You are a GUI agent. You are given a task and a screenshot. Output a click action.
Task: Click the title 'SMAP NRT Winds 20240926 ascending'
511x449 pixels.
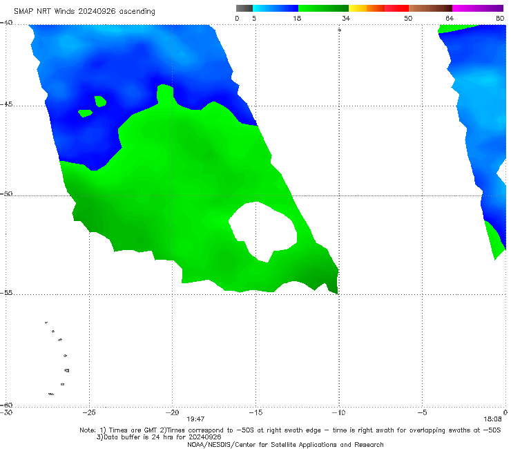click(x=84, y=11)
